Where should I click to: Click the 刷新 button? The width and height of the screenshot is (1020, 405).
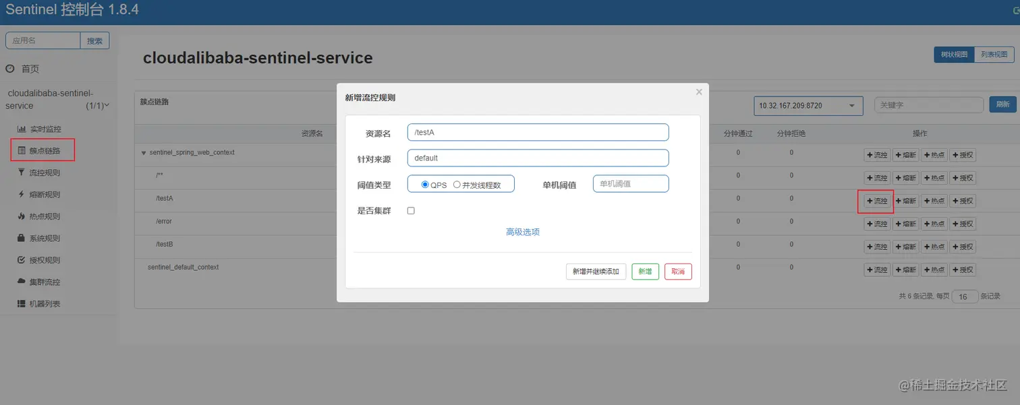(1002, 104)
